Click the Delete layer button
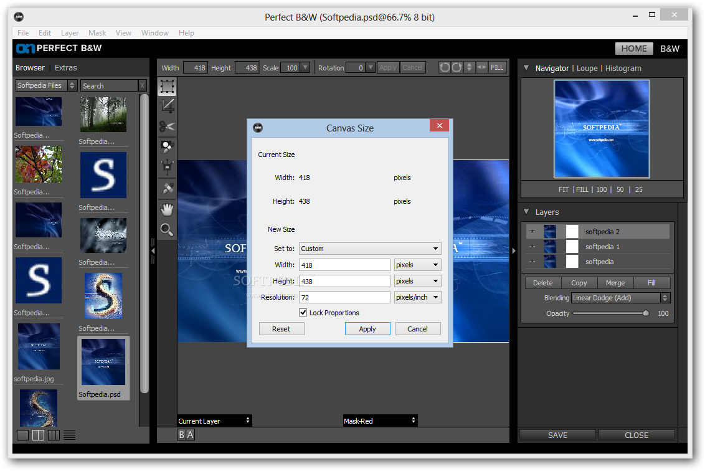Image resolution: width=705 pixels, height=471 pixels. point(543,283)
